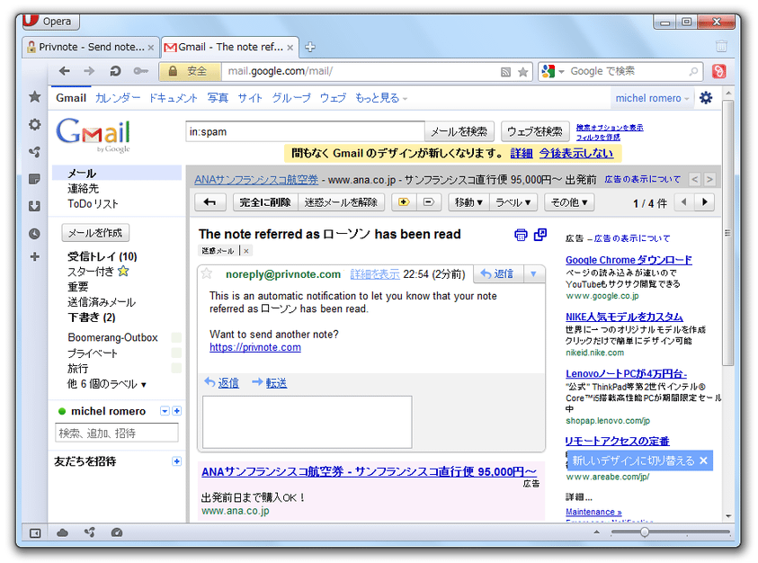Image resolution: width=758 pixels, height=563 pixels.
Task: Go back with the browser back arrow
Action: tap(65, 72)
